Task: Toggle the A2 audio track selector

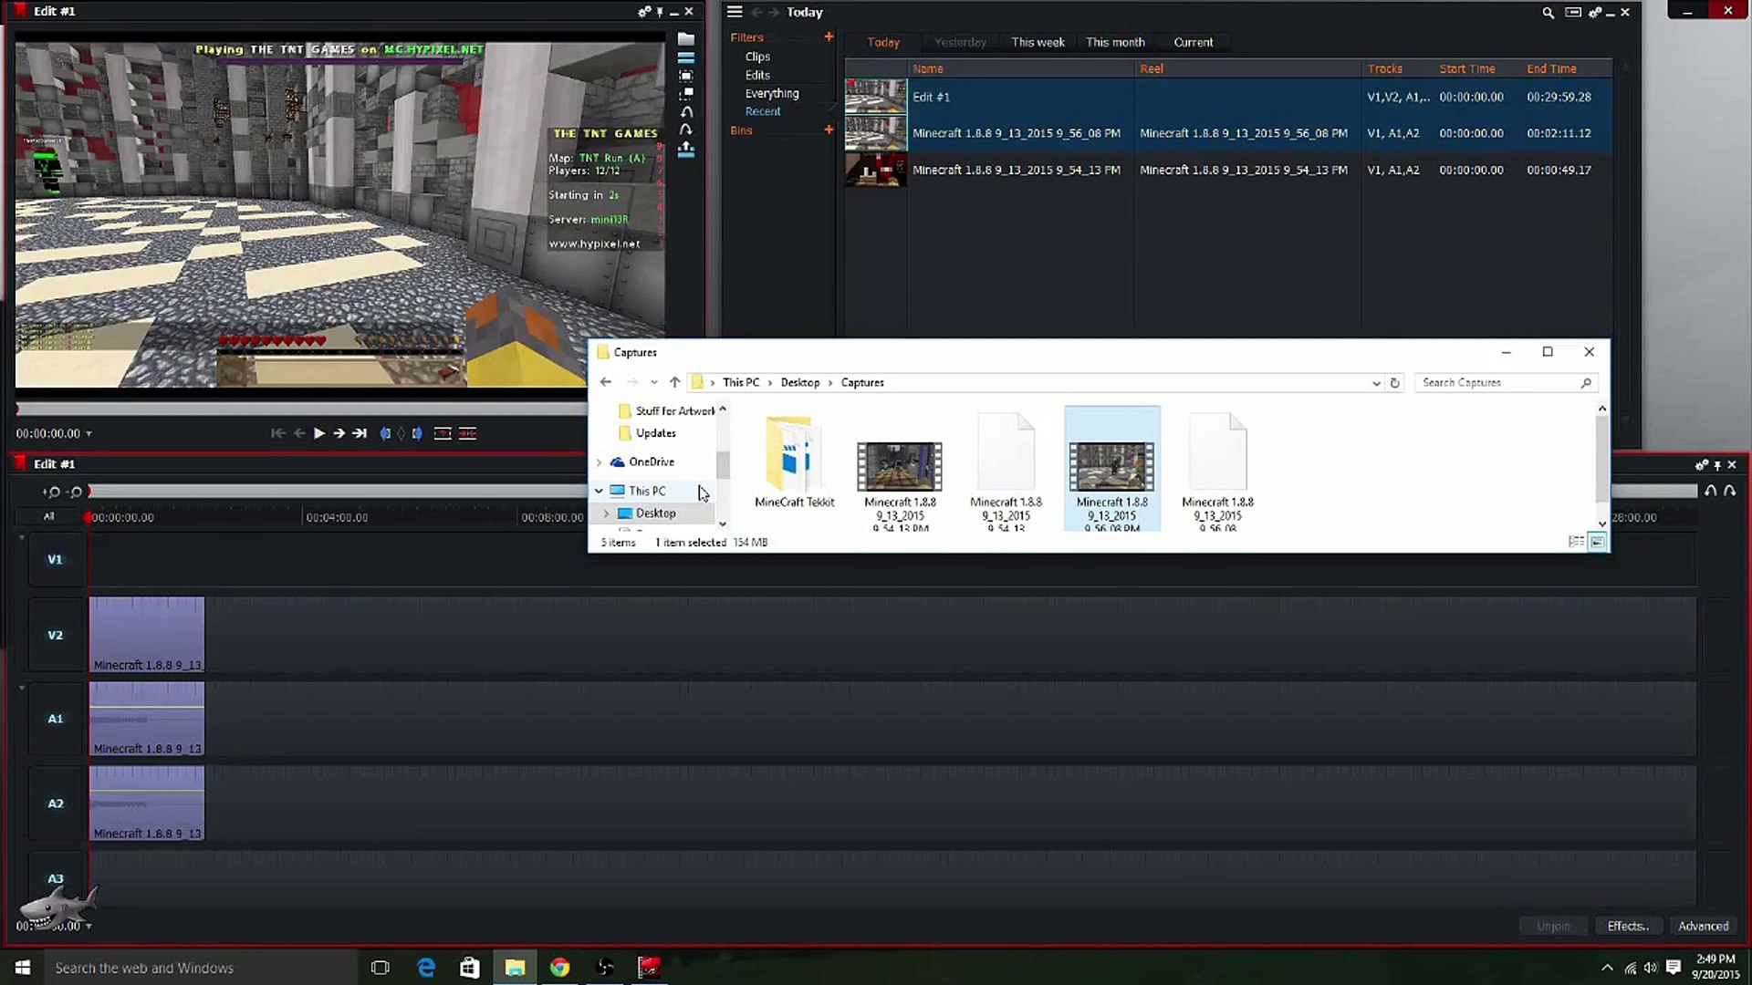Action: pos(55,804)
